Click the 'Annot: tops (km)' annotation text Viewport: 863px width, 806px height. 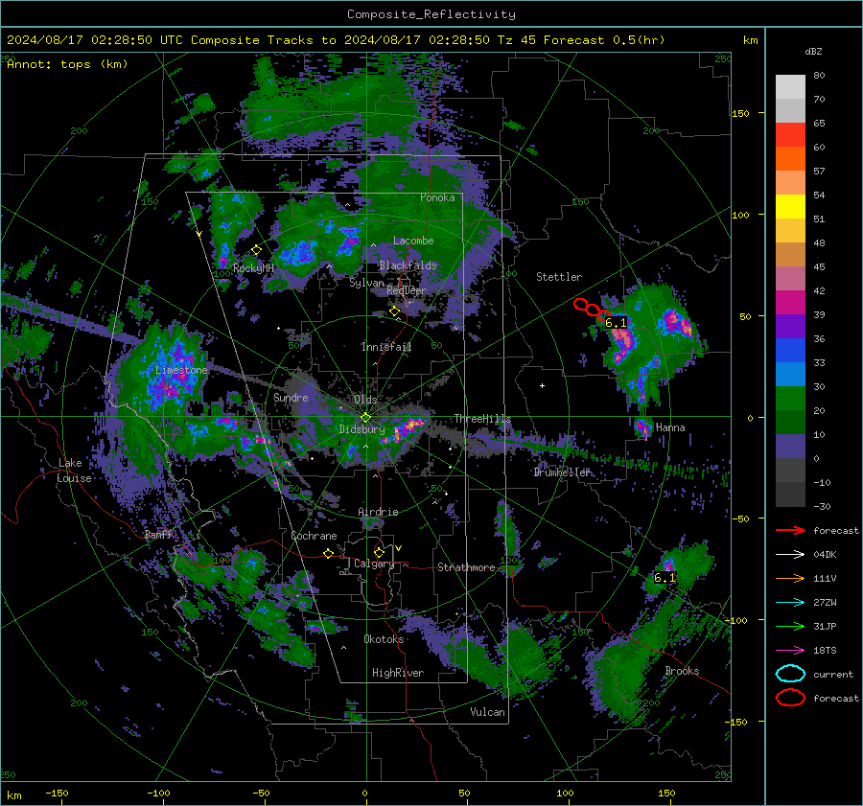(67, 64)
